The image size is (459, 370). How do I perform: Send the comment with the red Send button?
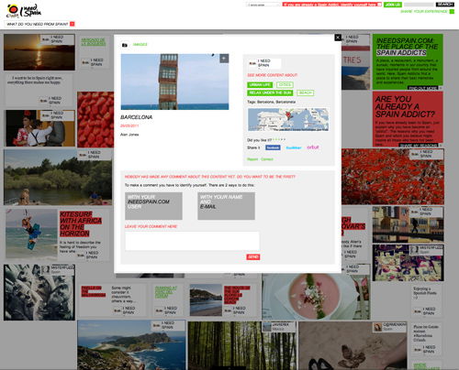coord(253,257)
